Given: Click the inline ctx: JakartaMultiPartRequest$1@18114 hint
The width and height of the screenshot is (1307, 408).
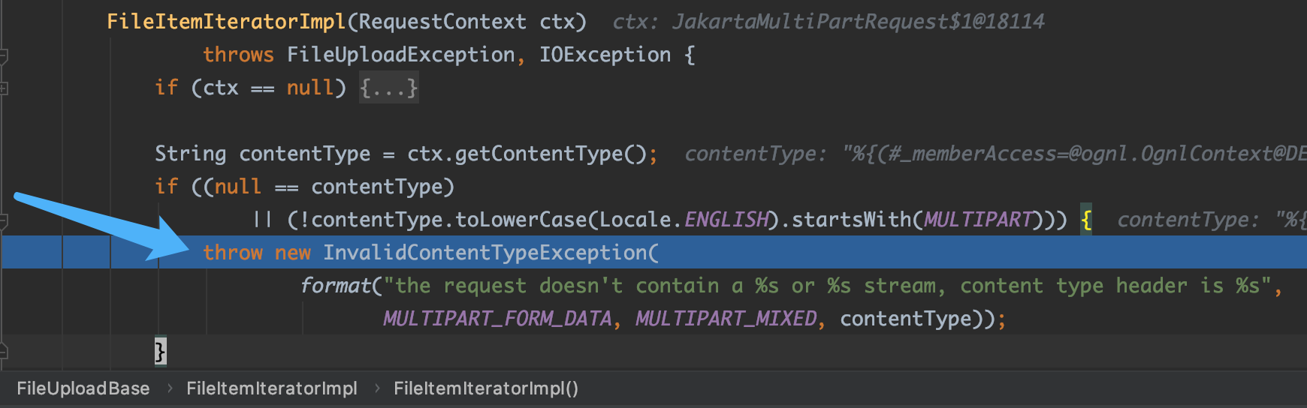Looking at the screenshot, I should coord(829,22).
